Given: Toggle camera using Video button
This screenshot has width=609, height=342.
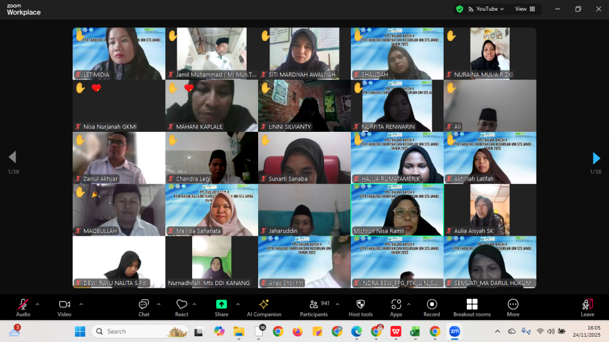Looking at the screenshot, I should pyautogui.click(x=64, y=307).
